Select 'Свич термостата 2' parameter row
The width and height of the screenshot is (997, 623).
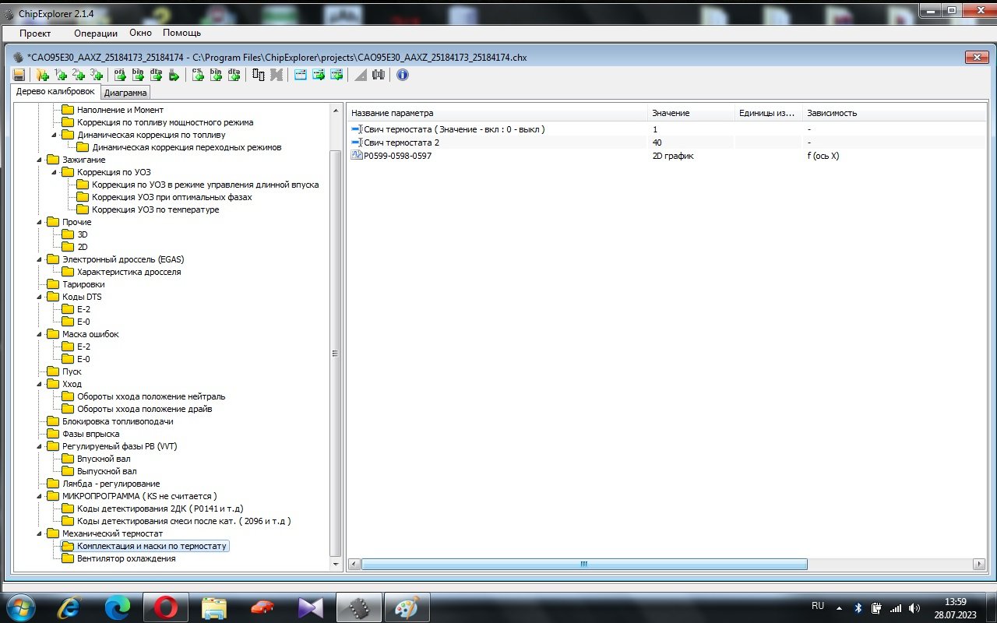[x=401, y=143]
